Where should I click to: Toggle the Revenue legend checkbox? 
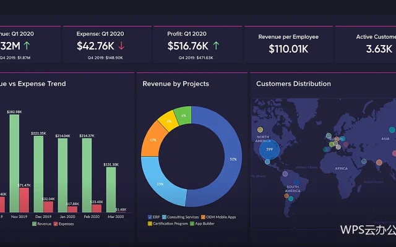pos(35,224)
